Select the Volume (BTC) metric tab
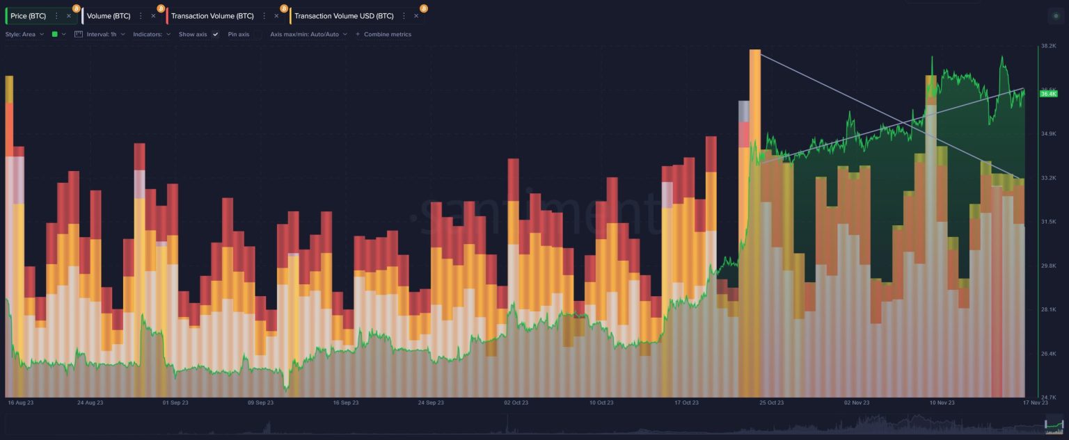This screenshot has height=440, width=1069. (109, 16)
